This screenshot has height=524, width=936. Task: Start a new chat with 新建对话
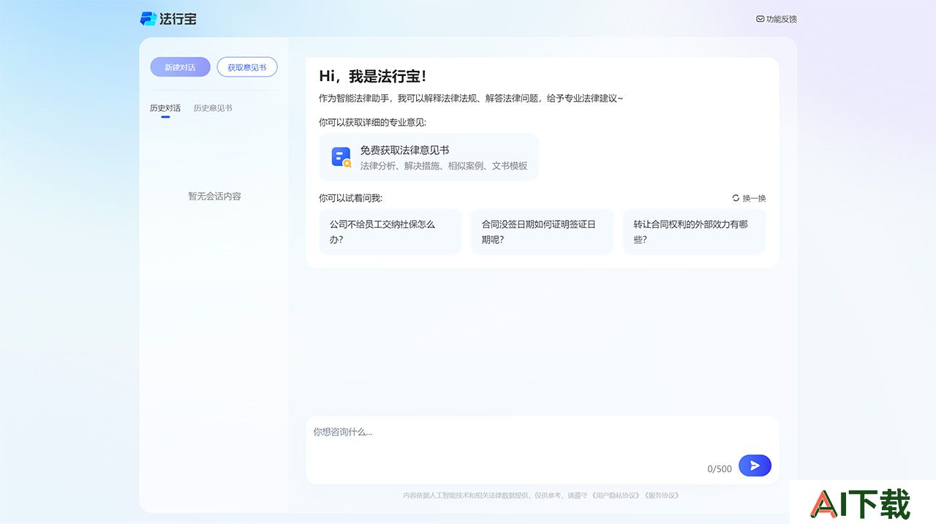pyautogui.click(x=180, y=67)
